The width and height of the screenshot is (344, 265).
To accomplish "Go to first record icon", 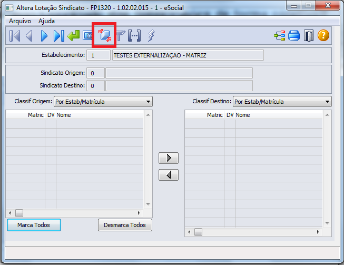I will 15,36.
